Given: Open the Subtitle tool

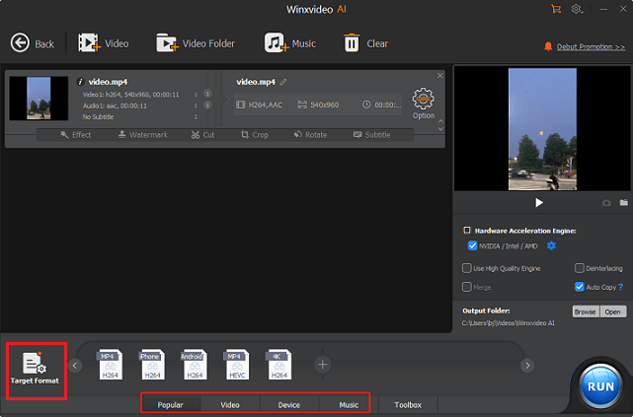Looking at the screenshot, I should click(372, 135).
